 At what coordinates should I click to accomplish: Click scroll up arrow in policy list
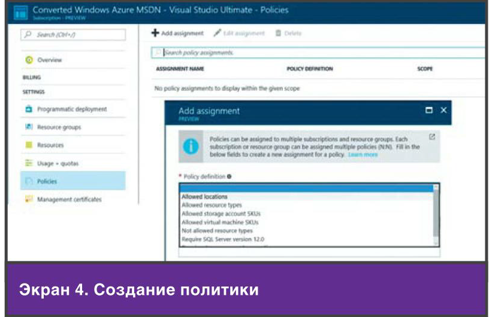tap(436, 187)
